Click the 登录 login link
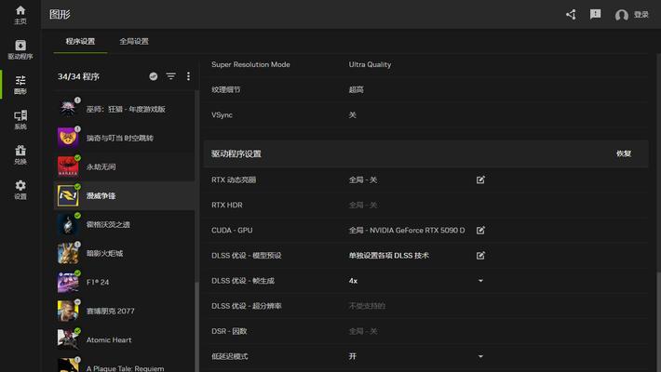Screen dimensions: 661x372 [641, 15]
